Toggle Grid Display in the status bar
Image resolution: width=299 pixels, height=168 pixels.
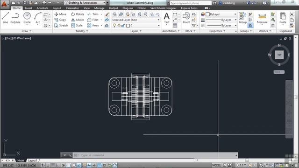53,165
